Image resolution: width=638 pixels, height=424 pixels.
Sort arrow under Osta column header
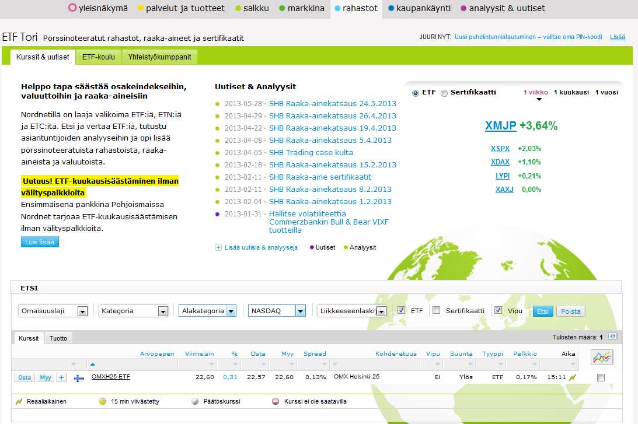pos(263,365)
